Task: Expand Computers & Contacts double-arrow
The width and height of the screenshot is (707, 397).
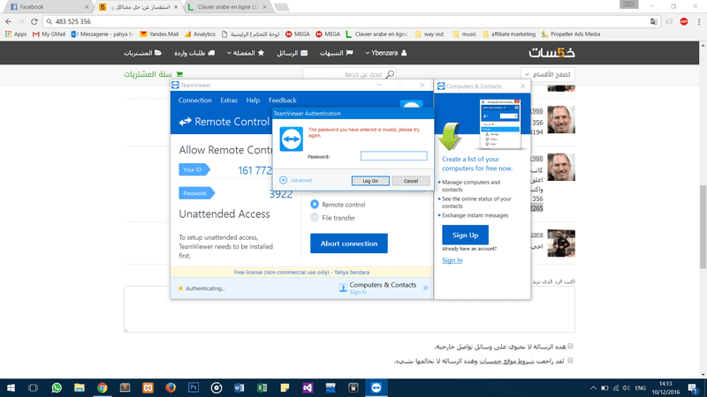Action: tap(425, 288)
